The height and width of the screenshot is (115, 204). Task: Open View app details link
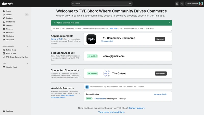(107, 41)
